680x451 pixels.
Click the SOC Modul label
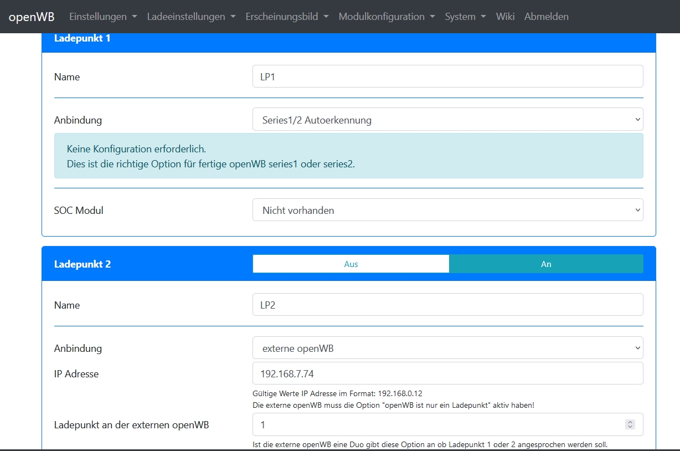click(79, 211)
